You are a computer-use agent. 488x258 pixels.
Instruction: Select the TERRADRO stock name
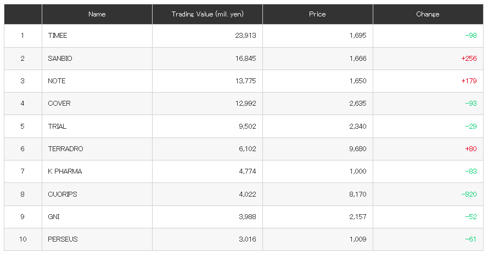tap(65, 149)
